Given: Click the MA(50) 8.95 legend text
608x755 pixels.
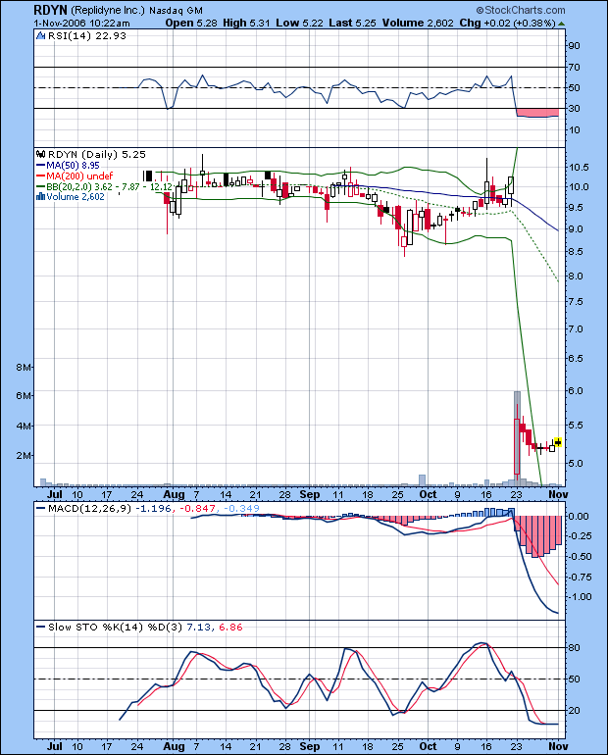Looking at the screenshot, I should [74, 165].
